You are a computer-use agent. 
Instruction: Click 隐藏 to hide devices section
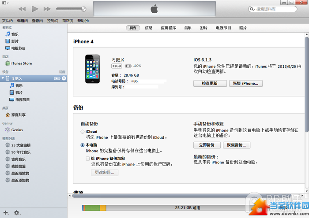[x=62, y=72]
